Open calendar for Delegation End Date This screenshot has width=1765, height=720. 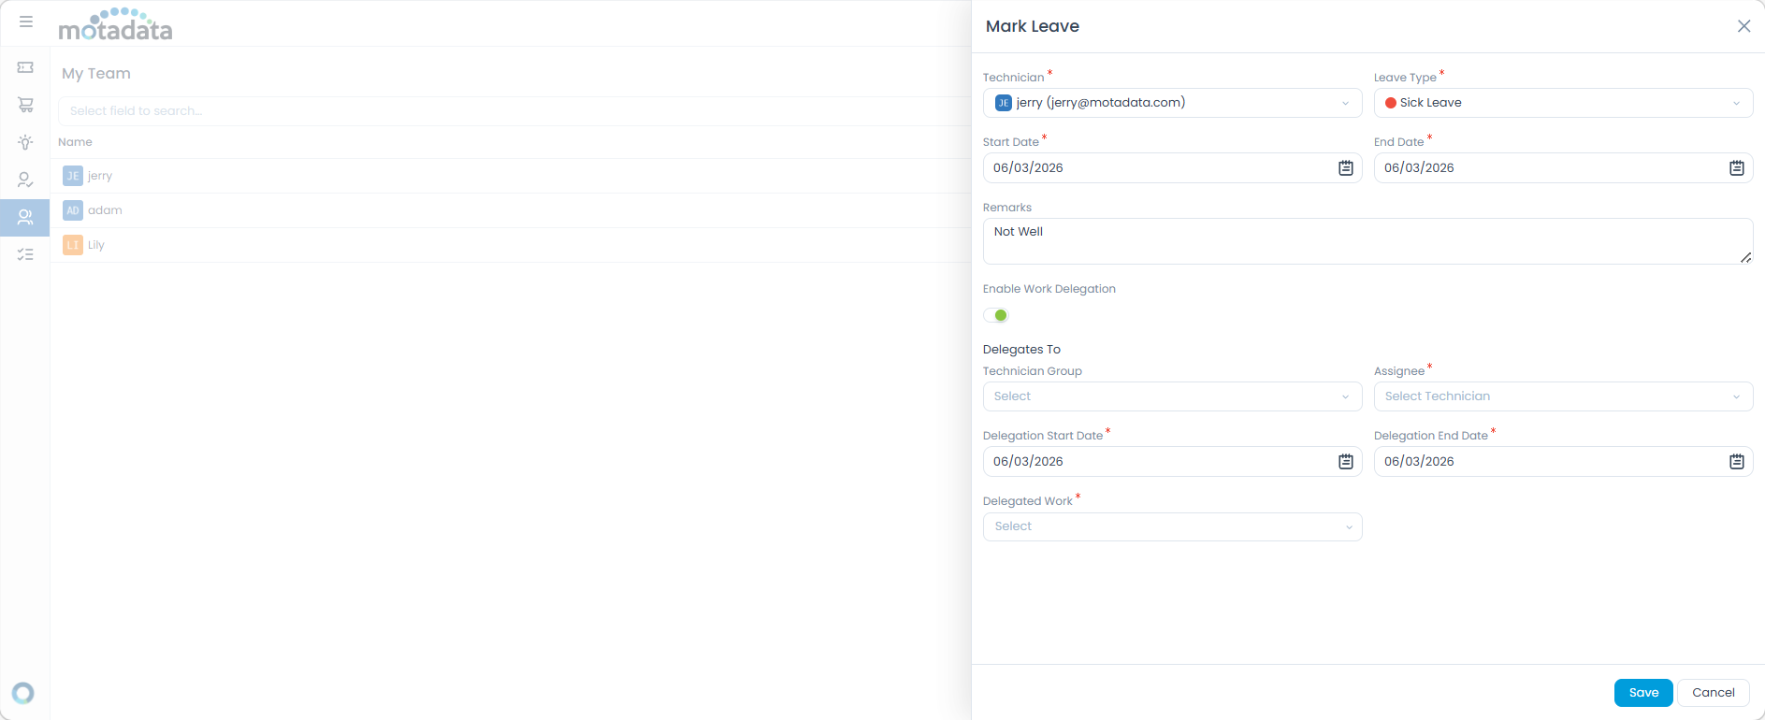tap(1736, 462)
